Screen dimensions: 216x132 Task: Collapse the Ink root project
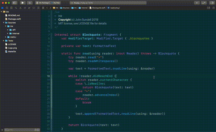pyautogui.click(x=2, y=12)
